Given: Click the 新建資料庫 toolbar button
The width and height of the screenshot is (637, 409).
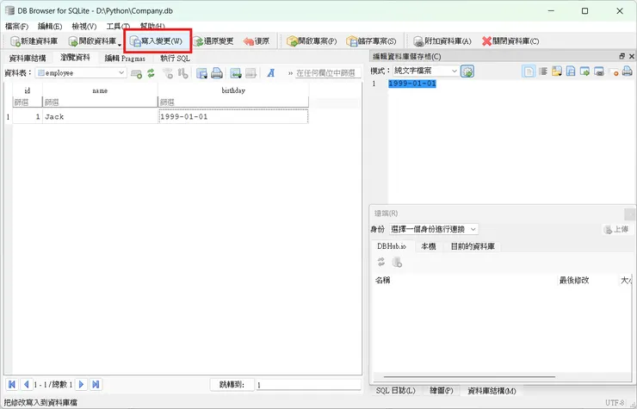Looking at the screenshot, I should pyautogui.click(x=34, y=41).
